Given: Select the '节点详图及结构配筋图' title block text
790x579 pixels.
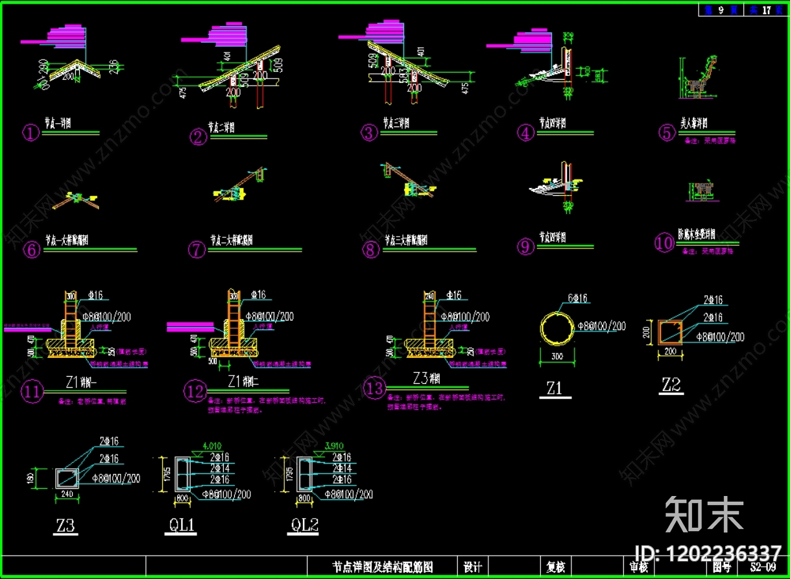Looking at the screenshot, I should coord(382,567).
